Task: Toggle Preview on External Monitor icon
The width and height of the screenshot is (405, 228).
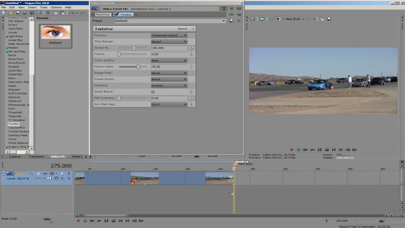Action: point(262,19)
